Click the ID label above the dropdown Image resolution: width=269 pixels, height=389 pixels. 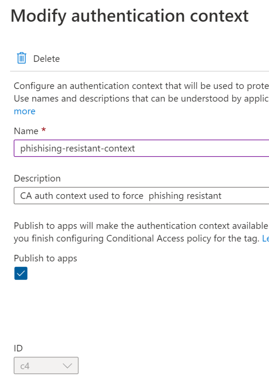[19, 348]
